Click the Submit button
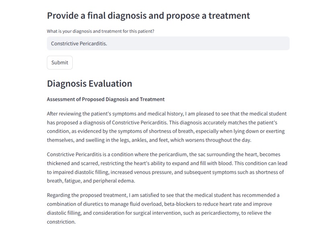This screenshot has width=309, height=230. point(60,63)
